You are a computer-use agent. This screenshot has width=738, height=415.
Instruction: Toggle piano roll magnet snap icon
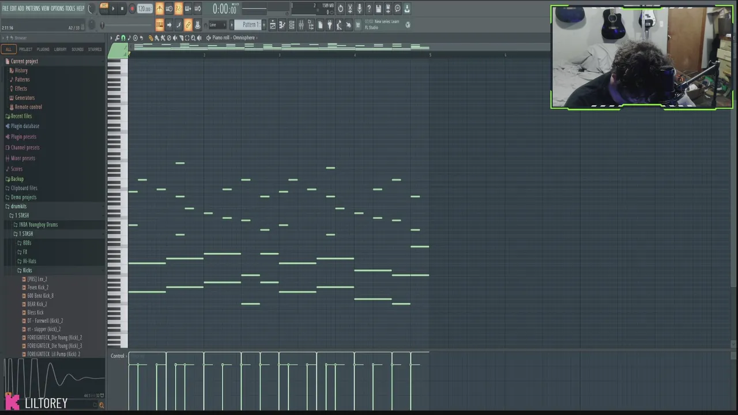coord(123,37)
